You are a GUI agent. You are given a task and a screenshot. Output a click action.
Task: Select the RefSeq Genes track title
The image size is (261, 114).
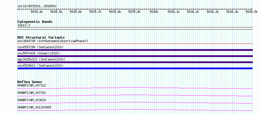click(30, 82)
